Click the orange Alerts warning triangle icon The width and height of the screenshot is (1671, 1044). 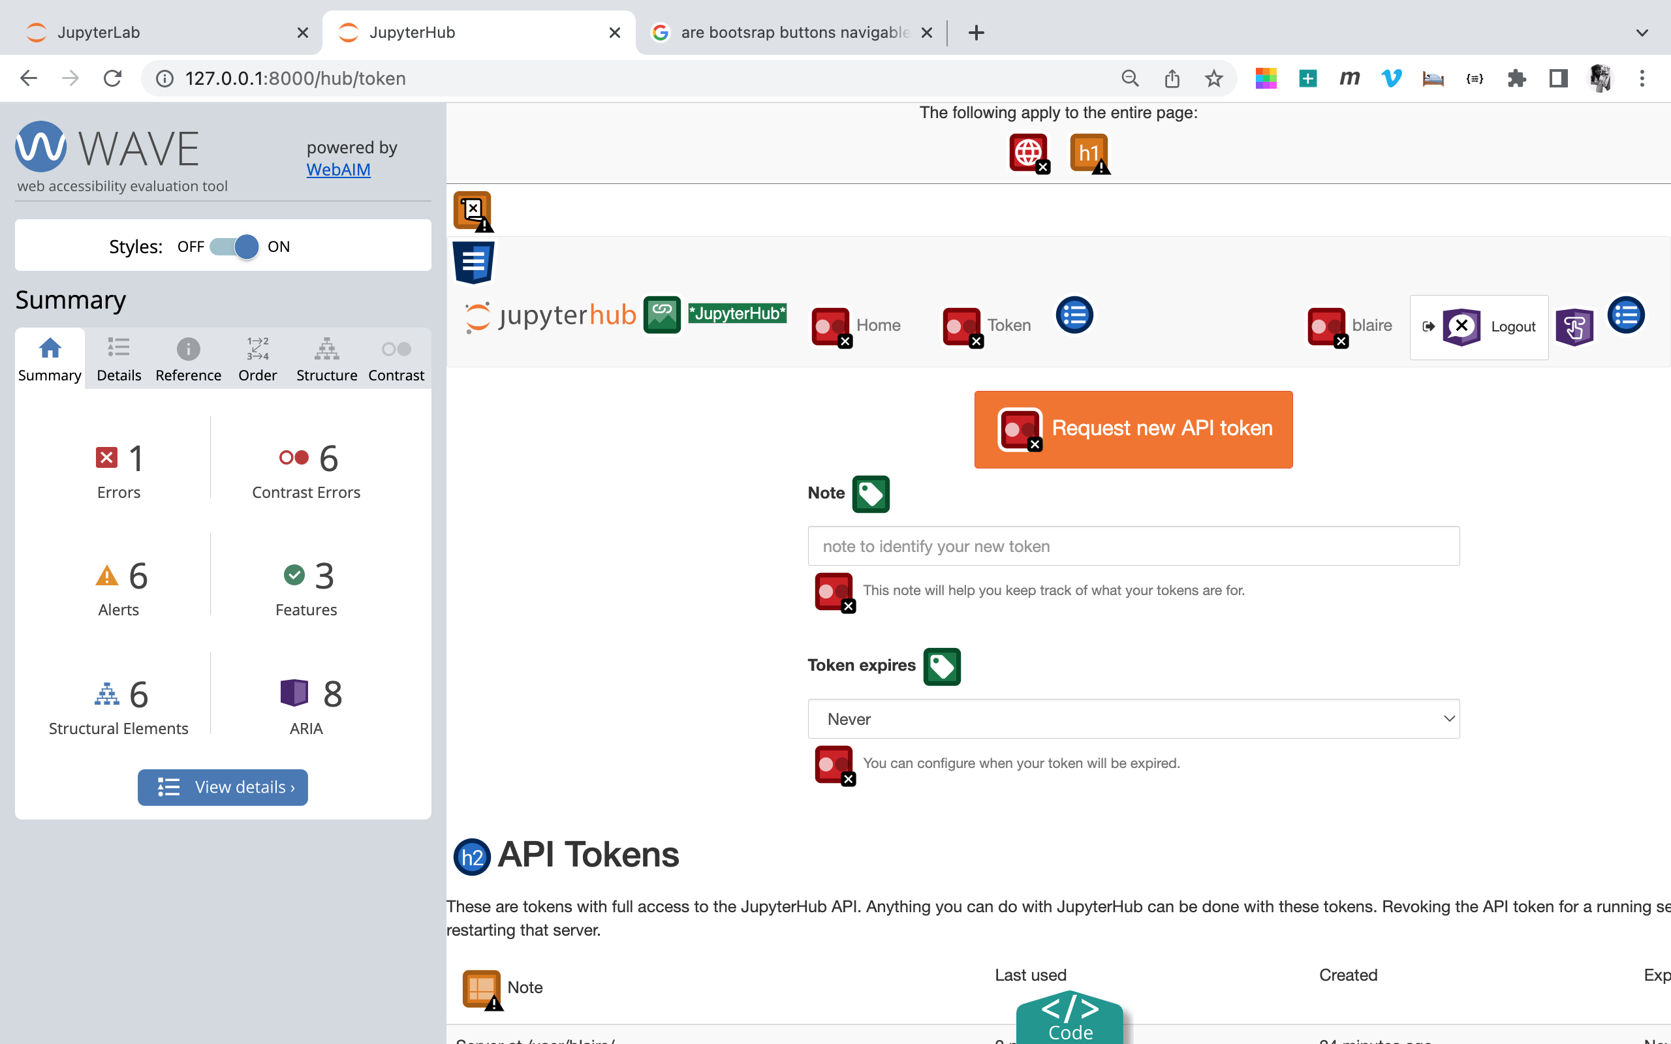[x=106, y=575]
